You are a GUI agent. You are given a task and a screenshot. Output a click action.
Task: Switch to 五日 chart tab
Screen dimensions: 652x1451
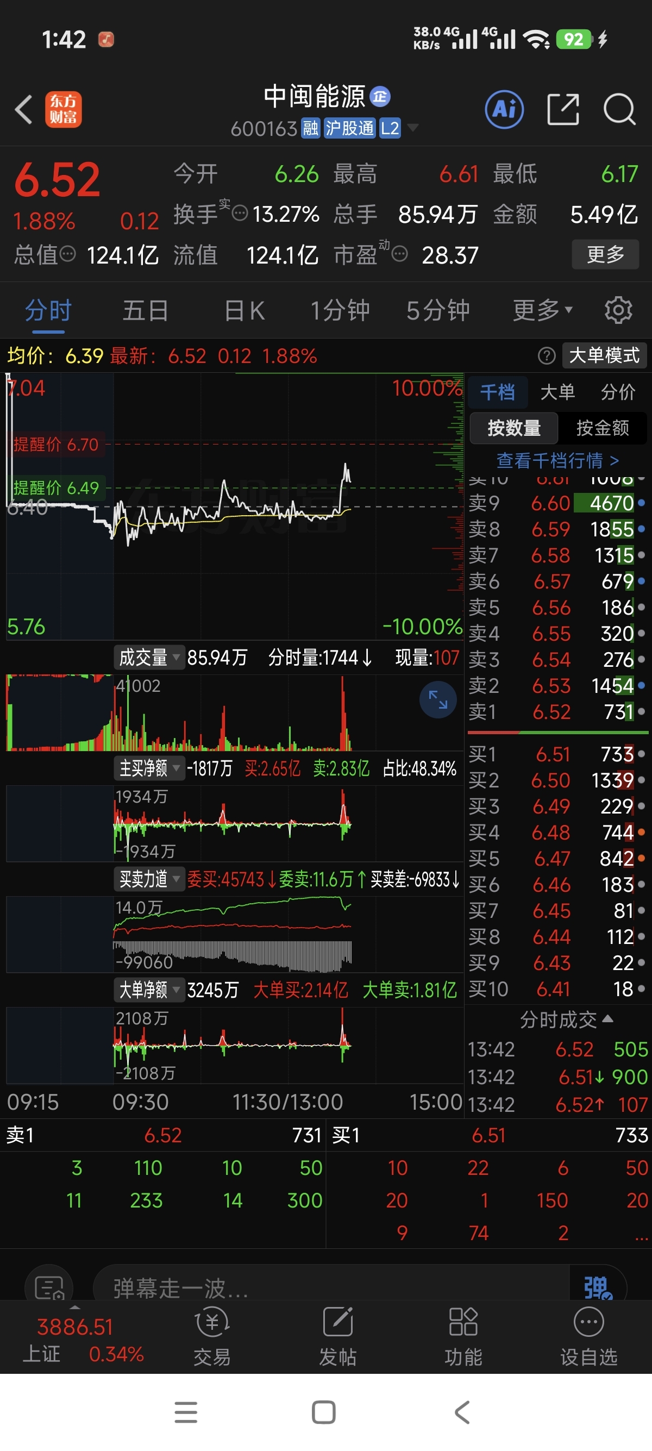(146, 310)
